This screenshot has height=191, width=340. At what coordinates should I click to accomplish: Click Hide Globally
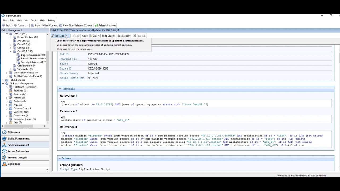(124, 36)
